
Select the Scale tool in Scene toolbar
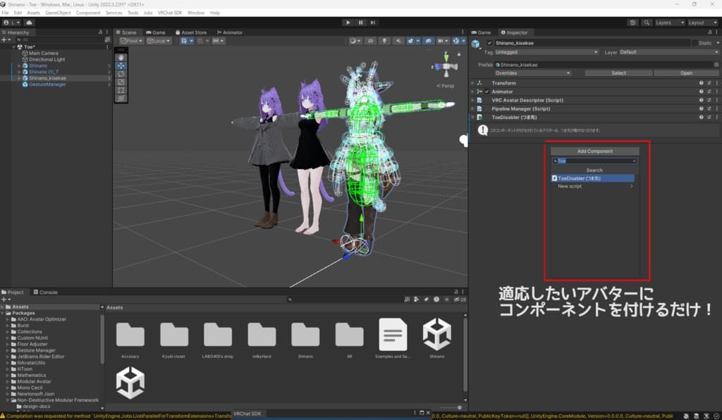pyautogui.click(x=121, y=82)
